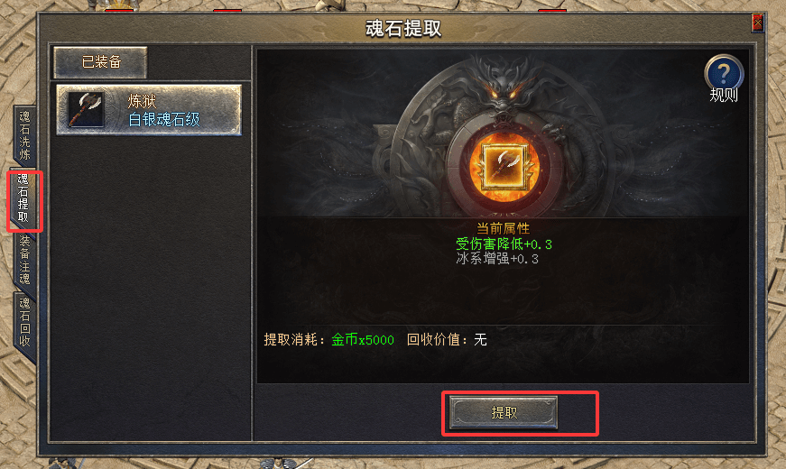786x469 pixels.
Task: Click the 魂石提取 window title bar
Action: 403,28
